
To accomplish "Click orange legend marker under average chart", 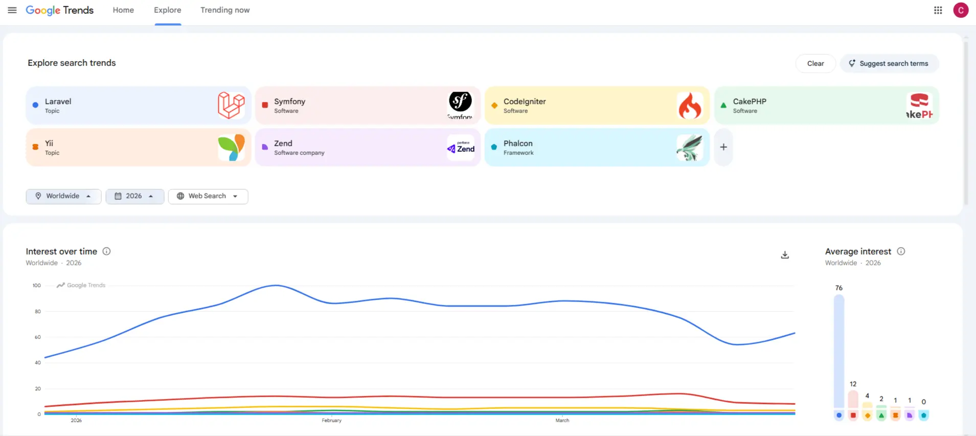I will coord(895,415).
